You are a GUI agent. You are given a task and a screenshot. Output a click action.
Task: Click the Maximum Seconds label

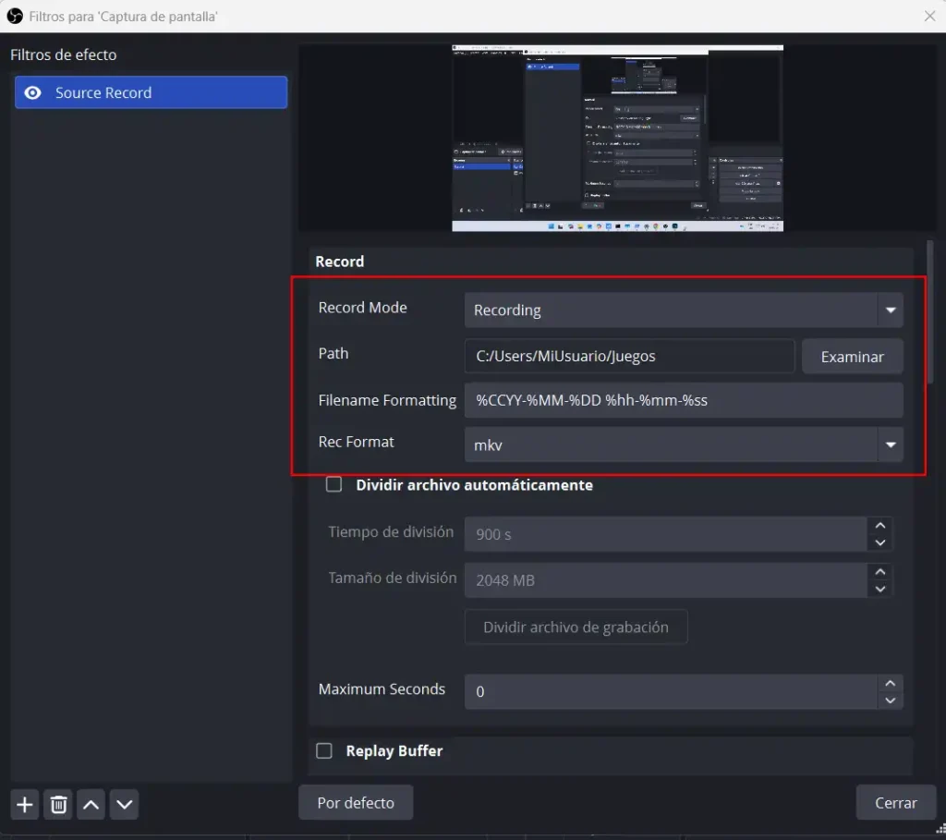tap(382, 689)
